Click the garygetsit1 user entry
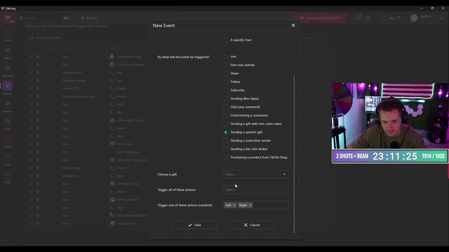Screen dimensions: 449x252 tap(71, 176)
